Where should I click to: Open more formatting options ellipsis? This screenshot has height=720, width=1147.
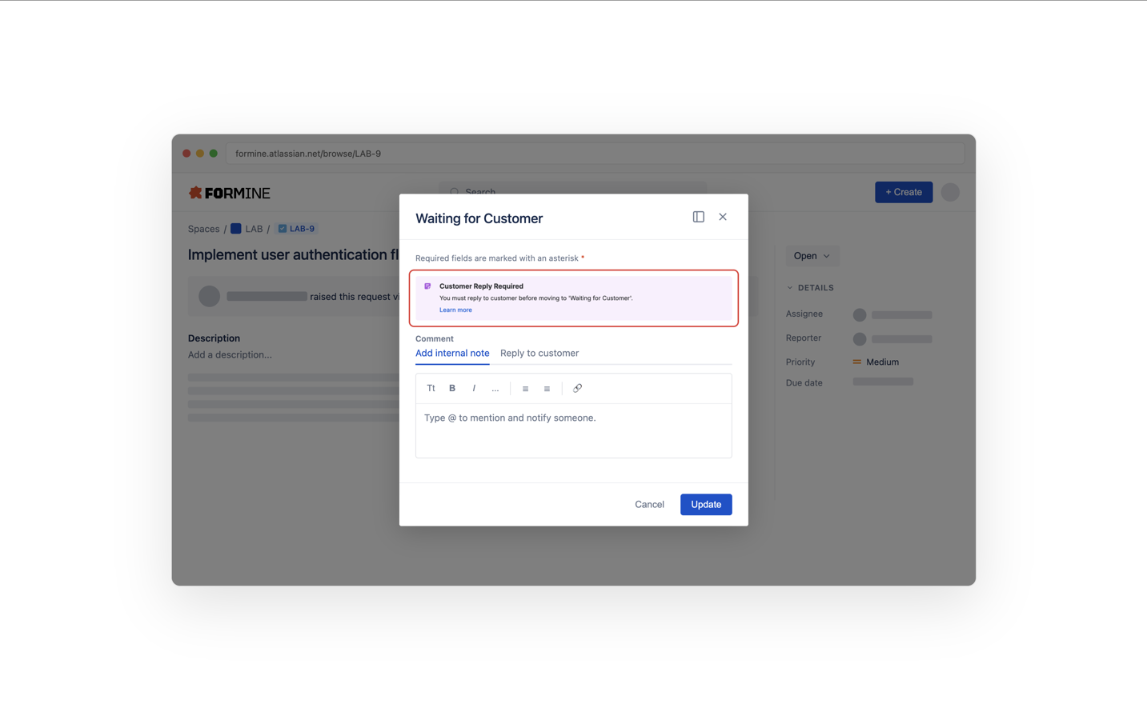tap(495, 389)
